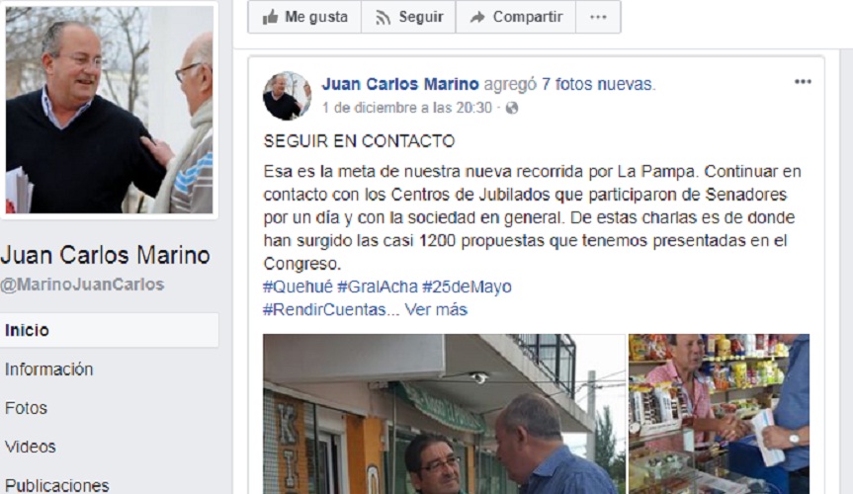Click the RSS feed icon beside Seguir
Viewport: 853px width, 494px height.
[383, 18]
